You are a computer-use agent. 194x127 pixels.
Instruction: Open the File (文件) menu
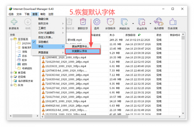[19, 14]
